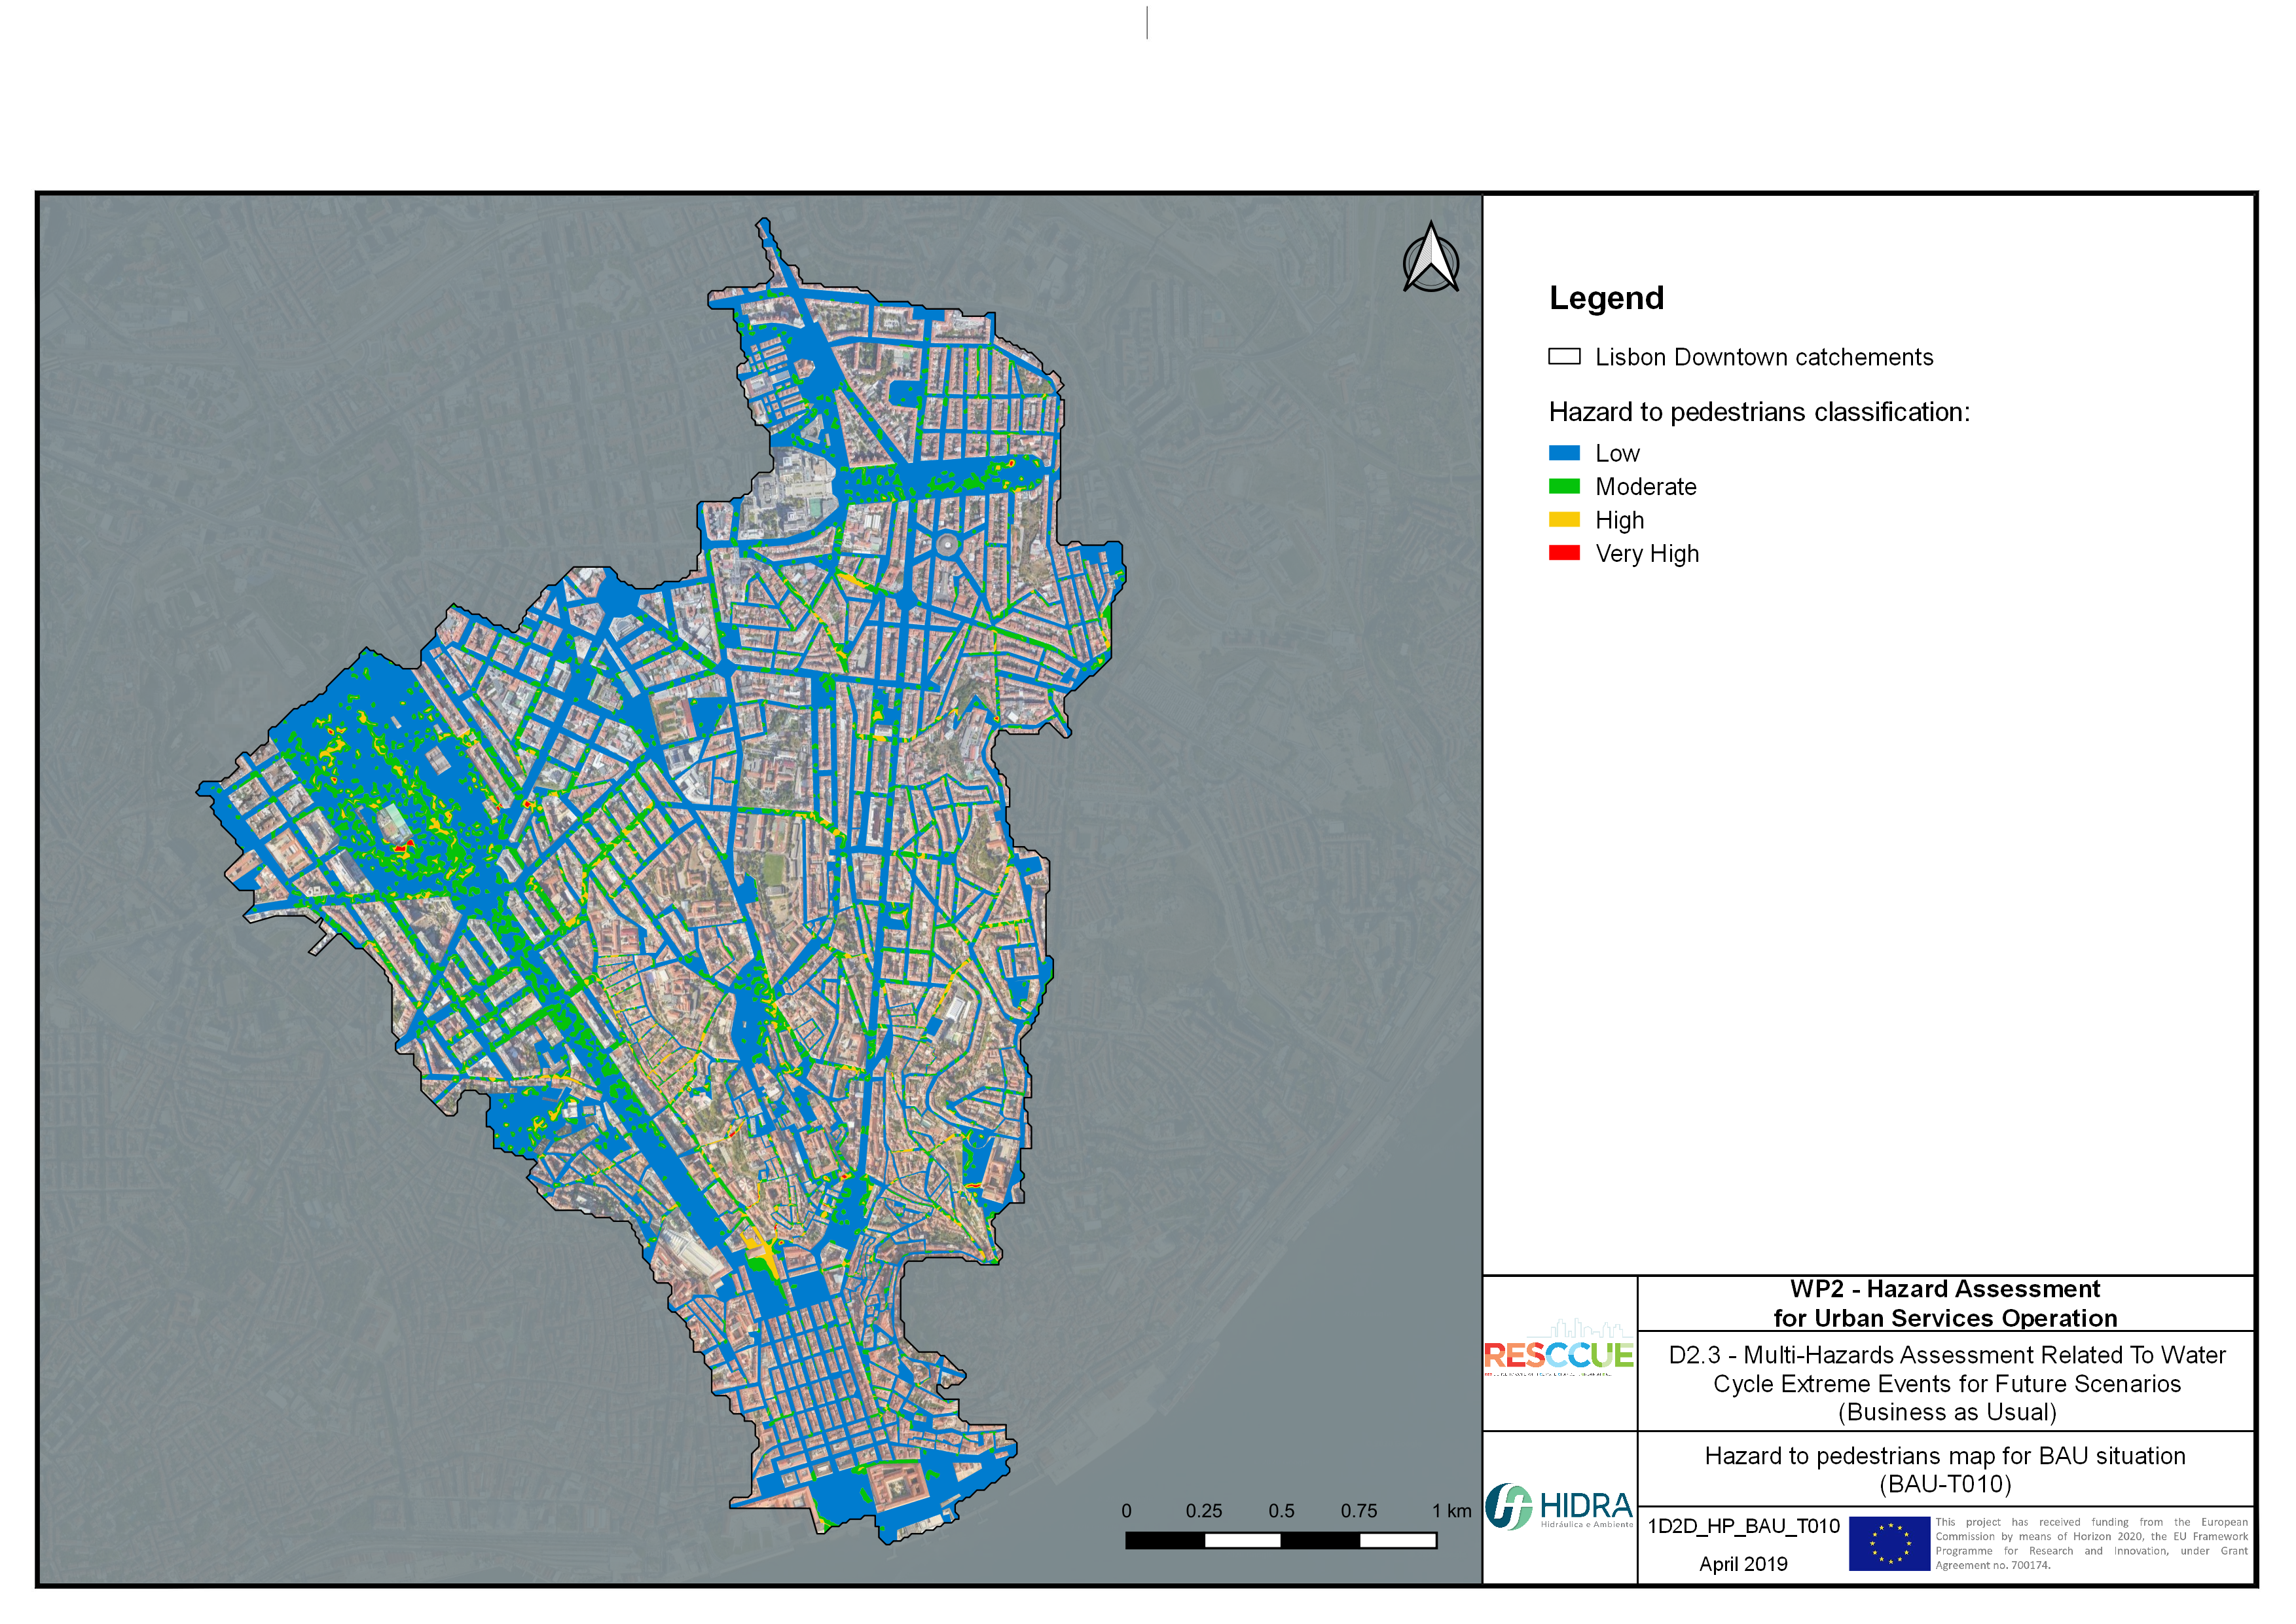2296x1624 pixels.
Task: Click the red Very High hazard swatch
Action: point(1564,553)
